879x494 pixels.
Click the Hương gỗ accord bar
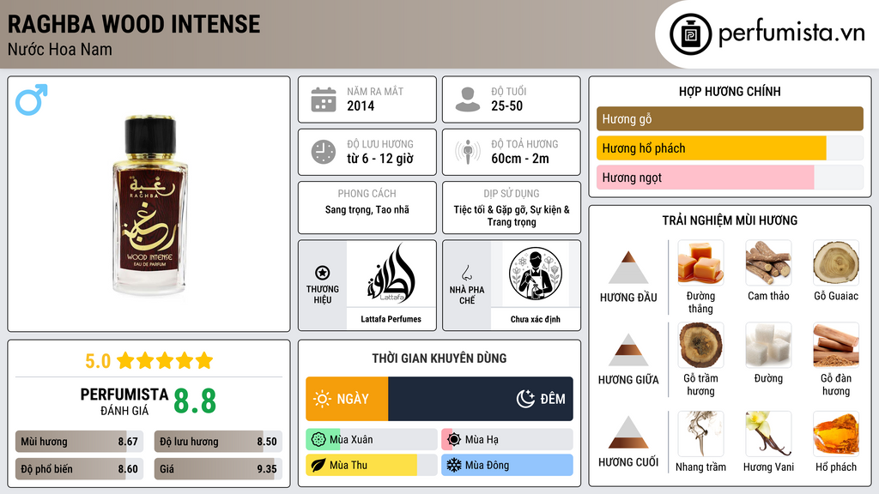tap(730, 118)
